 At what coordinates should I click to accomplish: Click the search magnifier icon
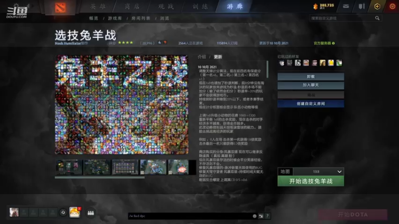tap(378, 18)
